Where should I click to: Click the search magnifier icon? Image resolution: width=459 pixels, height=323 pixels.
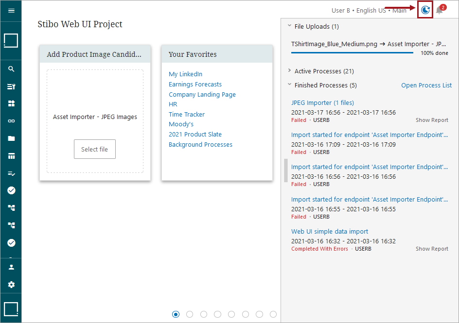11,69
